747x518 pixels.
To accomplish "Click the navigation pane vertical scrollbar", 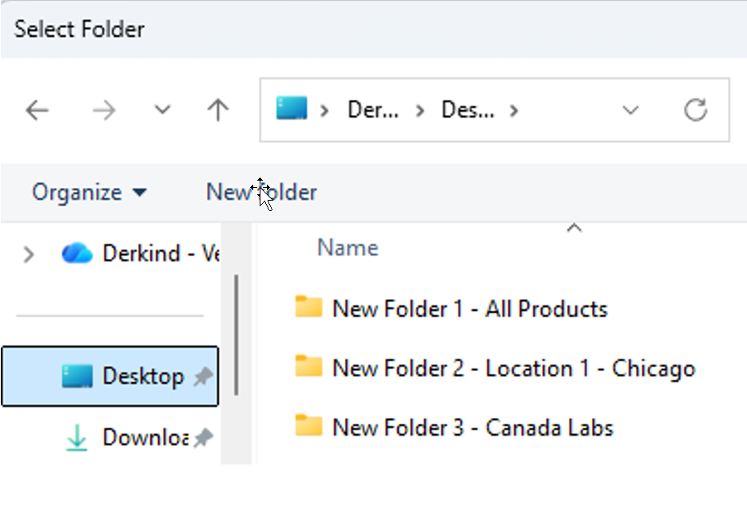I will click(x=236, y=336).
